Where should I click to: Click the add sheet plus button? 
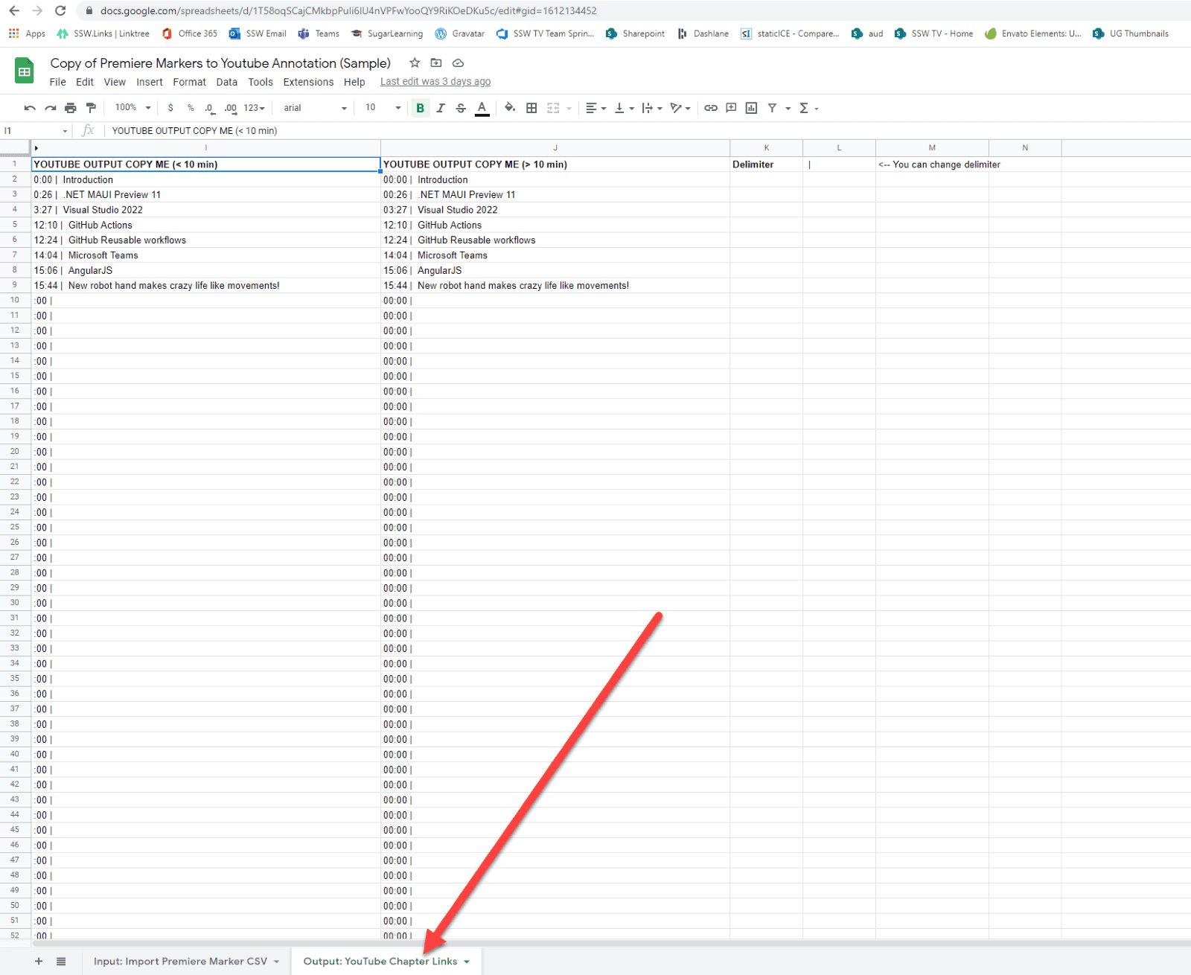coord(39,961)
